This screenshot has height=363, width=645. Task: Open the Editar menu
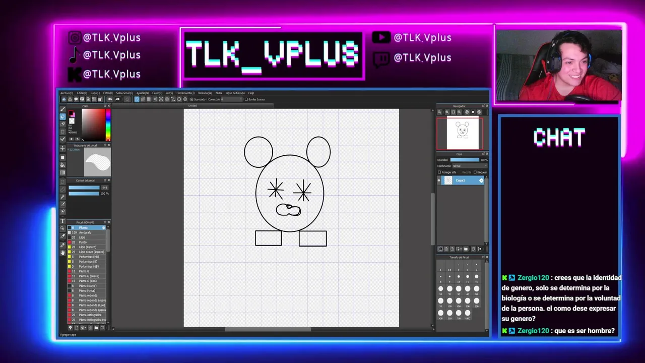pos(82,93)
